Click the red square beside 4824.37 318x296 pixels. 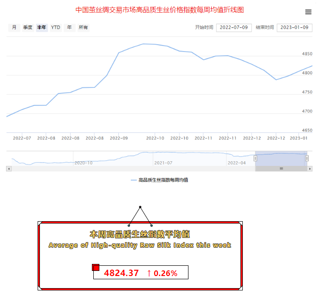(96, 267)
